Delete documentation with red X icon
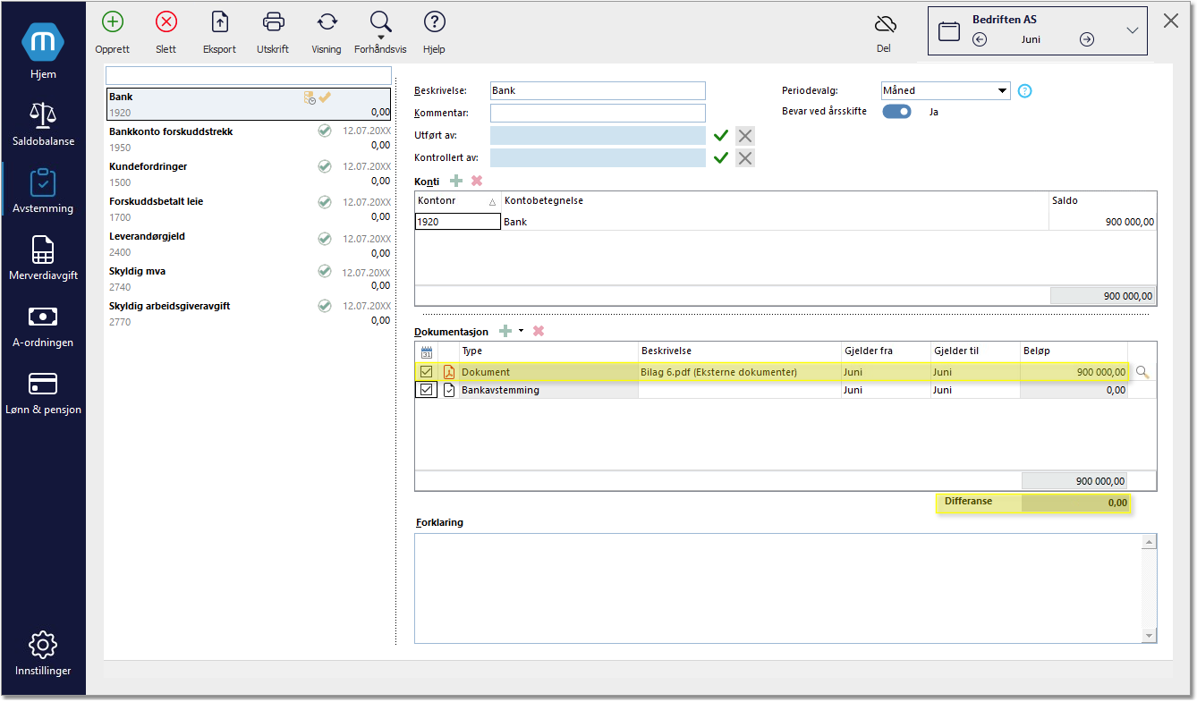This screenshot has height=702, width=1197. 539,331
